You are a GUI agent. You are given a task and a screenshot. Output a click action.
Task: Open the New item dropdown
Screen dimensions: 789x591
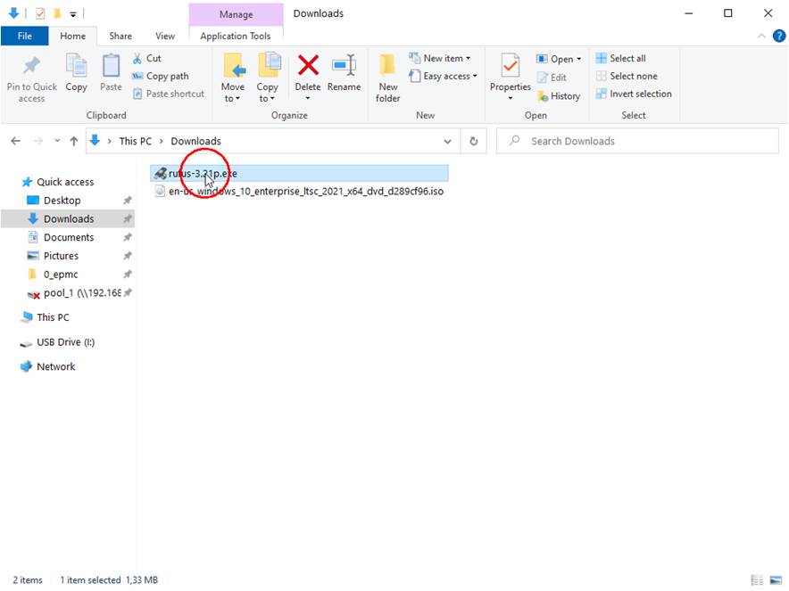(x=443, y=59)
